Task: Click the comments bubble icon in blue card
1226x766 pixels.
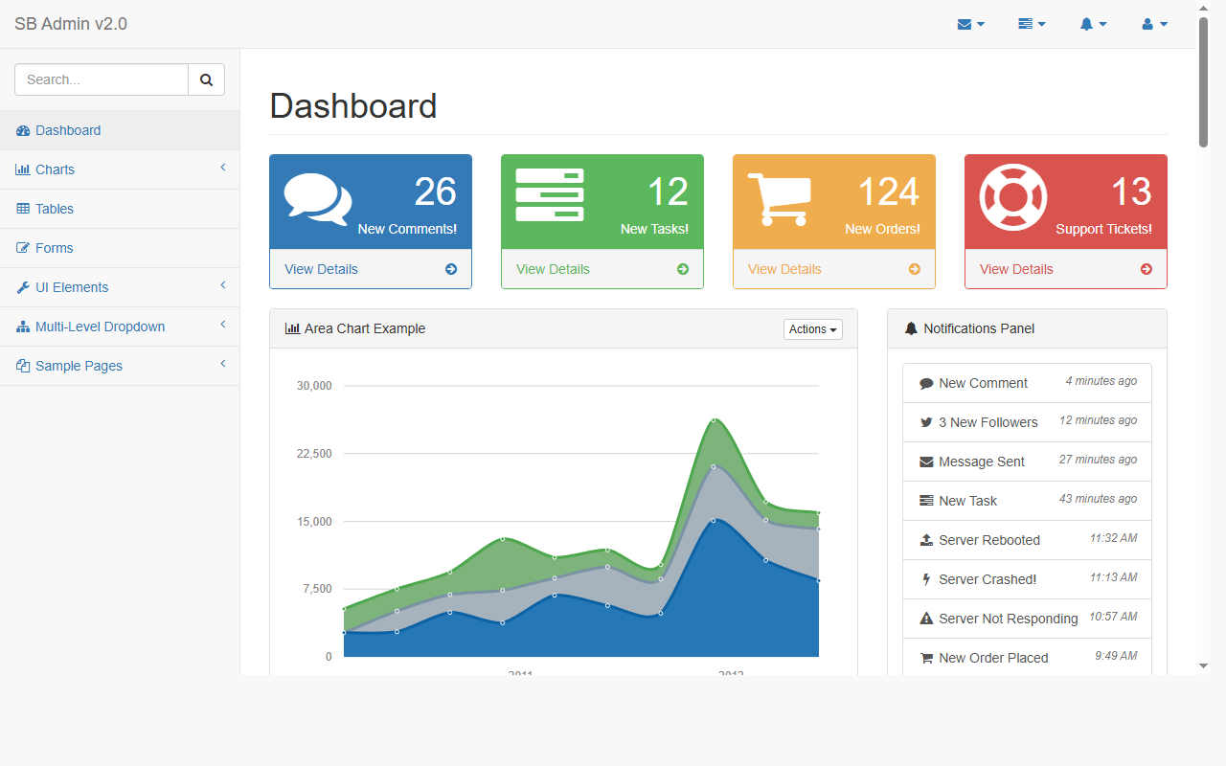Action: (318, 199)
